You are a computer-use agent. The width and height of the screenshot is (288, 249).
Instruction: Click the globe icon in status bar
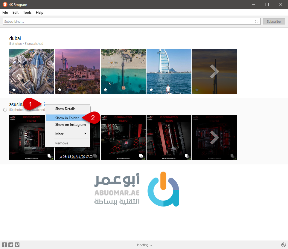coord(284,245)
